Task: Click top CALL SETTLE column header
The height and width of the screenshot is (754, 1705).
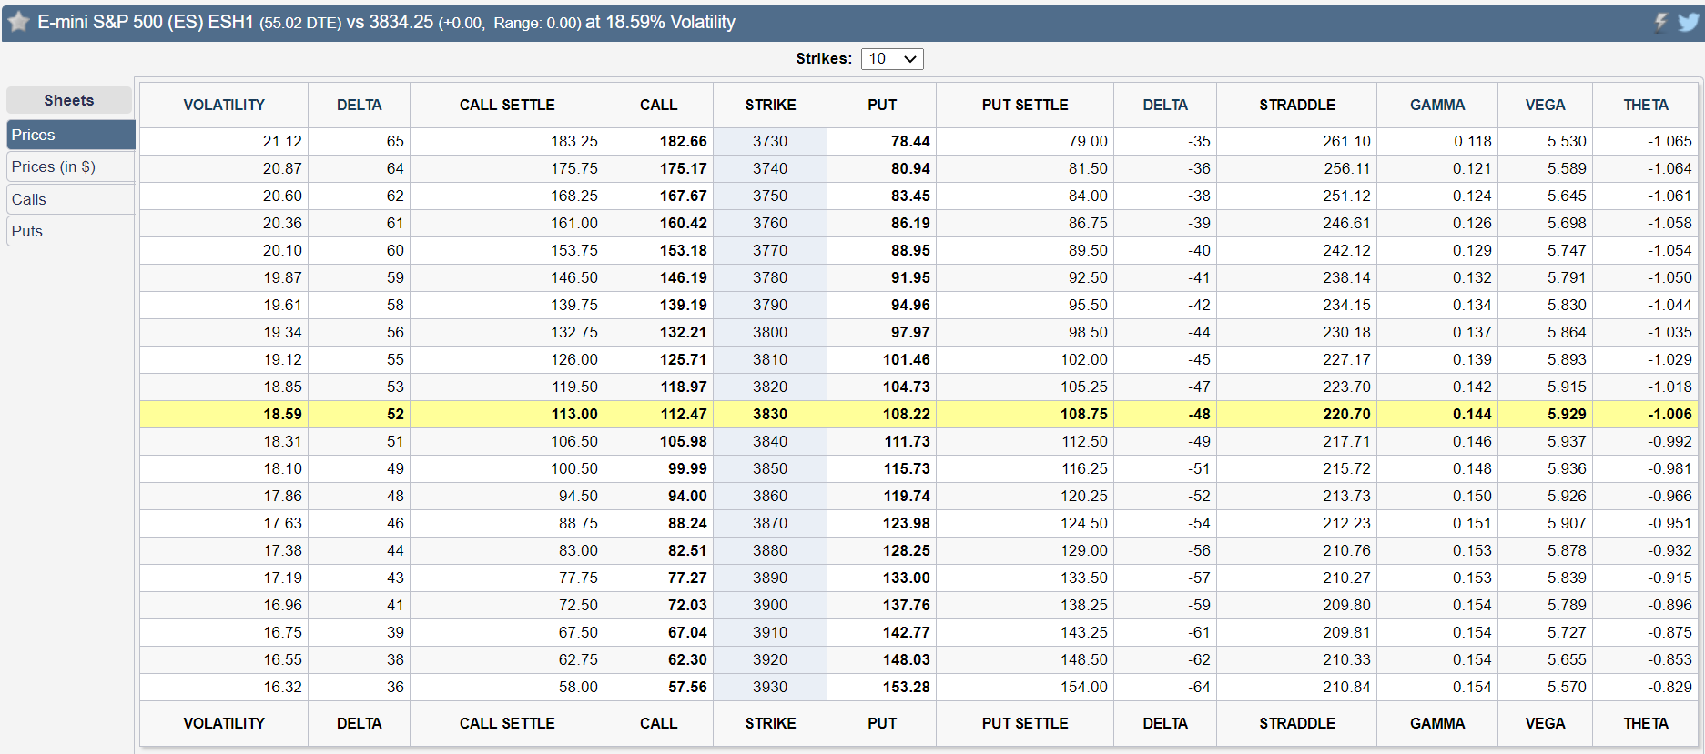Action: click(507, 106)
